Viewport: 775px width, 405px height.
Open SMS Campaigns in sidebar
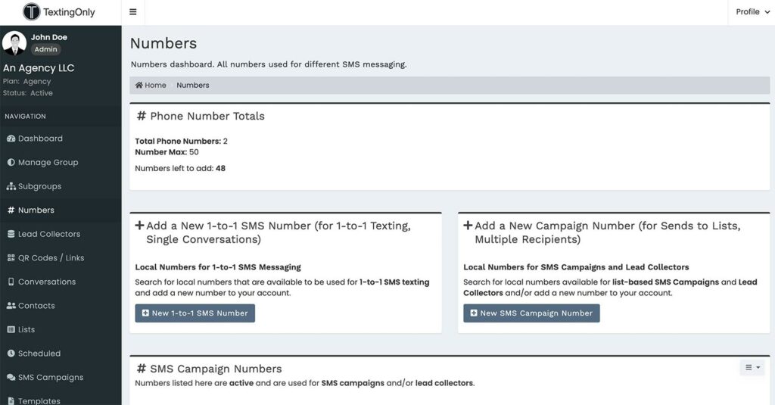[x=50, y=377]
